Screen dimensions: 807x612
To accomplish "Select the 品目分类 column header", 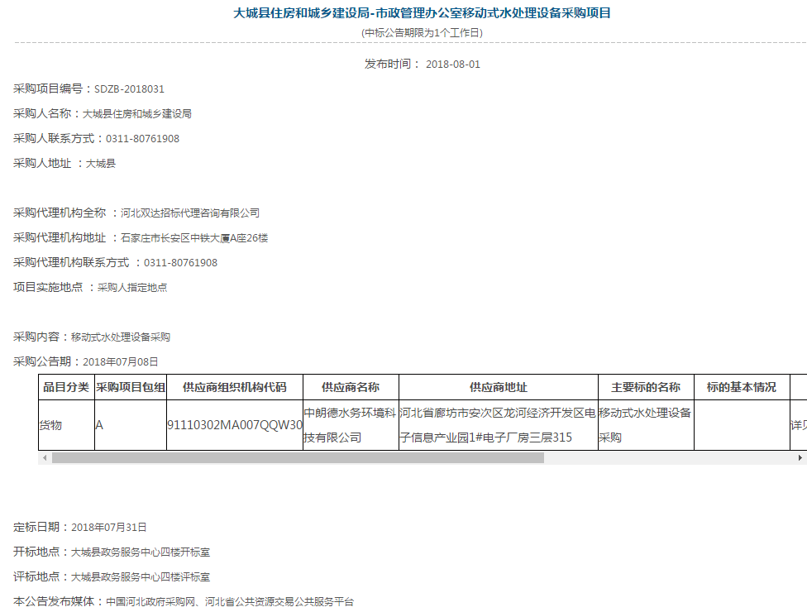I will point(66,387).
